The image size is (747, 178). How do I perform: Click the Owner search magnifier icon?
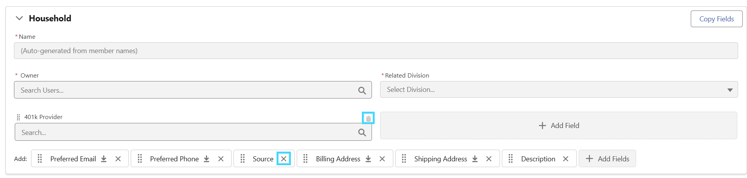click(362, 90)
